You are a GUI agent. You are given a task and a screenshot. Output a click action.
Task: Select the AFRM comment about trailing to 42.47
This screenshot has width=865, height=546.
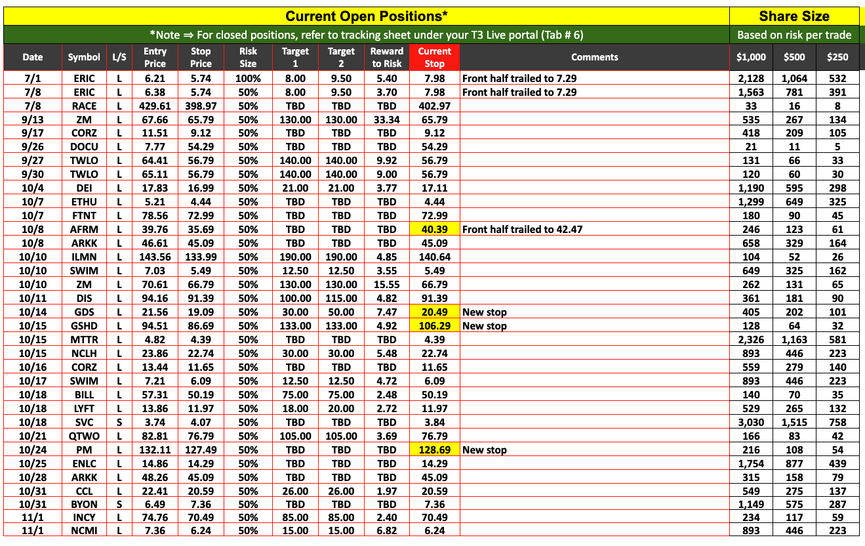(523, 229)
